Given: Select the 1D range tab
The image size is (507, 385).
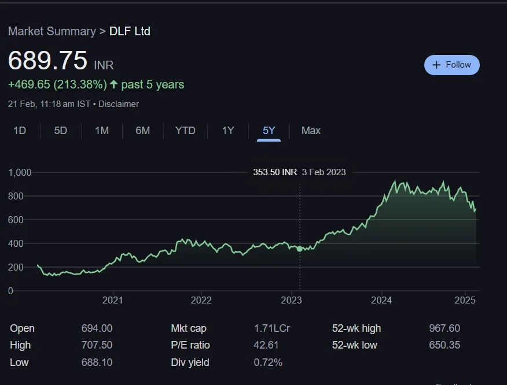Looking at the screenshot, I should click(x=20, y=131).
